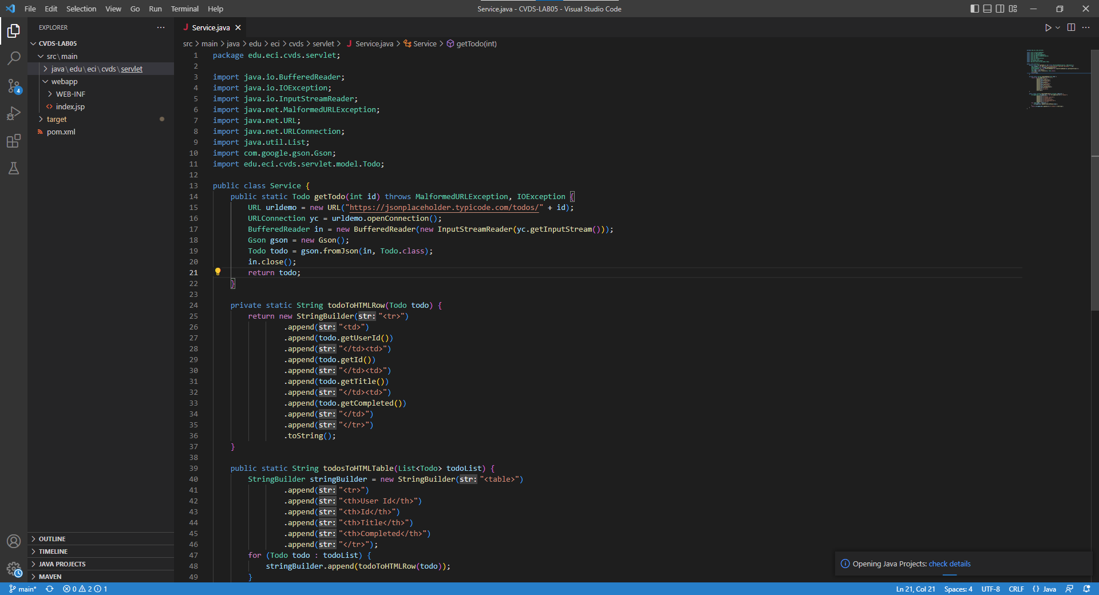Click main* branch in status bar
Image resolution: width=1099 pixels, height=595 pixels.
(x=23, y=589)
